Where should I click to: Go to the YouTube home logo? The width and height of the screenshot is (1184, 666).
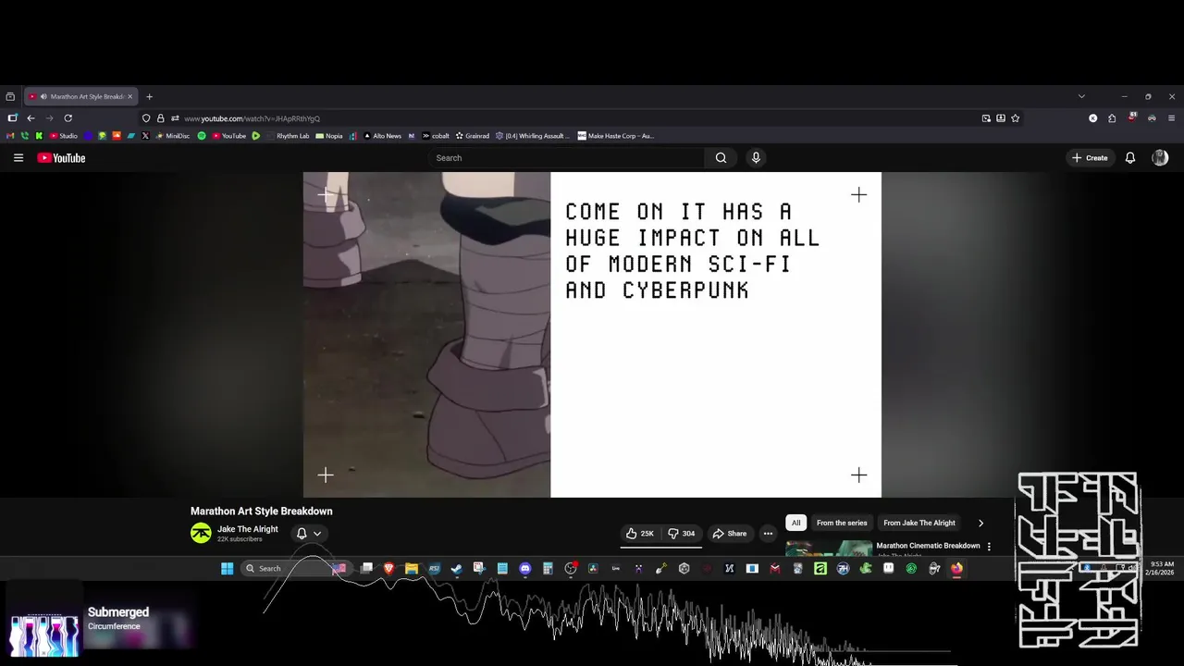tap(61, 158)
